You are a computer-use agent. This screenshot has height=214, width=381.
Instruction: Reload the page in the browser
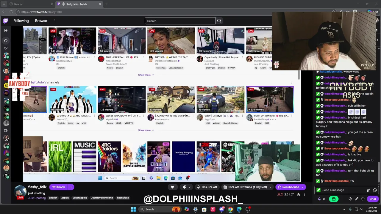[x=11, y=12]
